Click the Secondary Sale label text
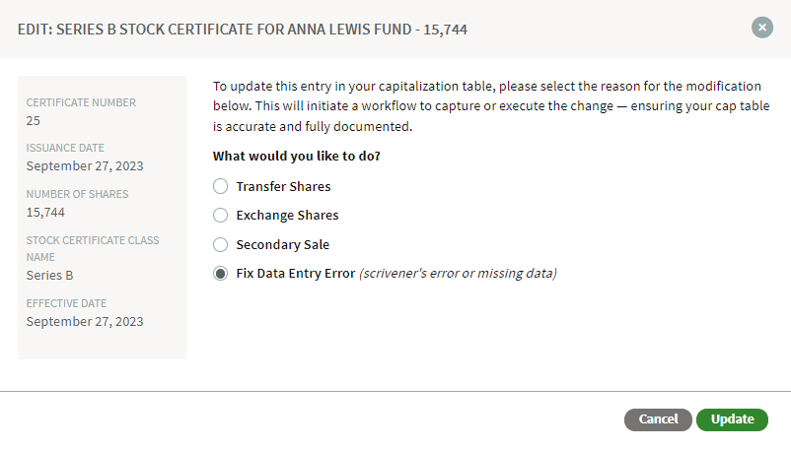 (x=282, y=244)
